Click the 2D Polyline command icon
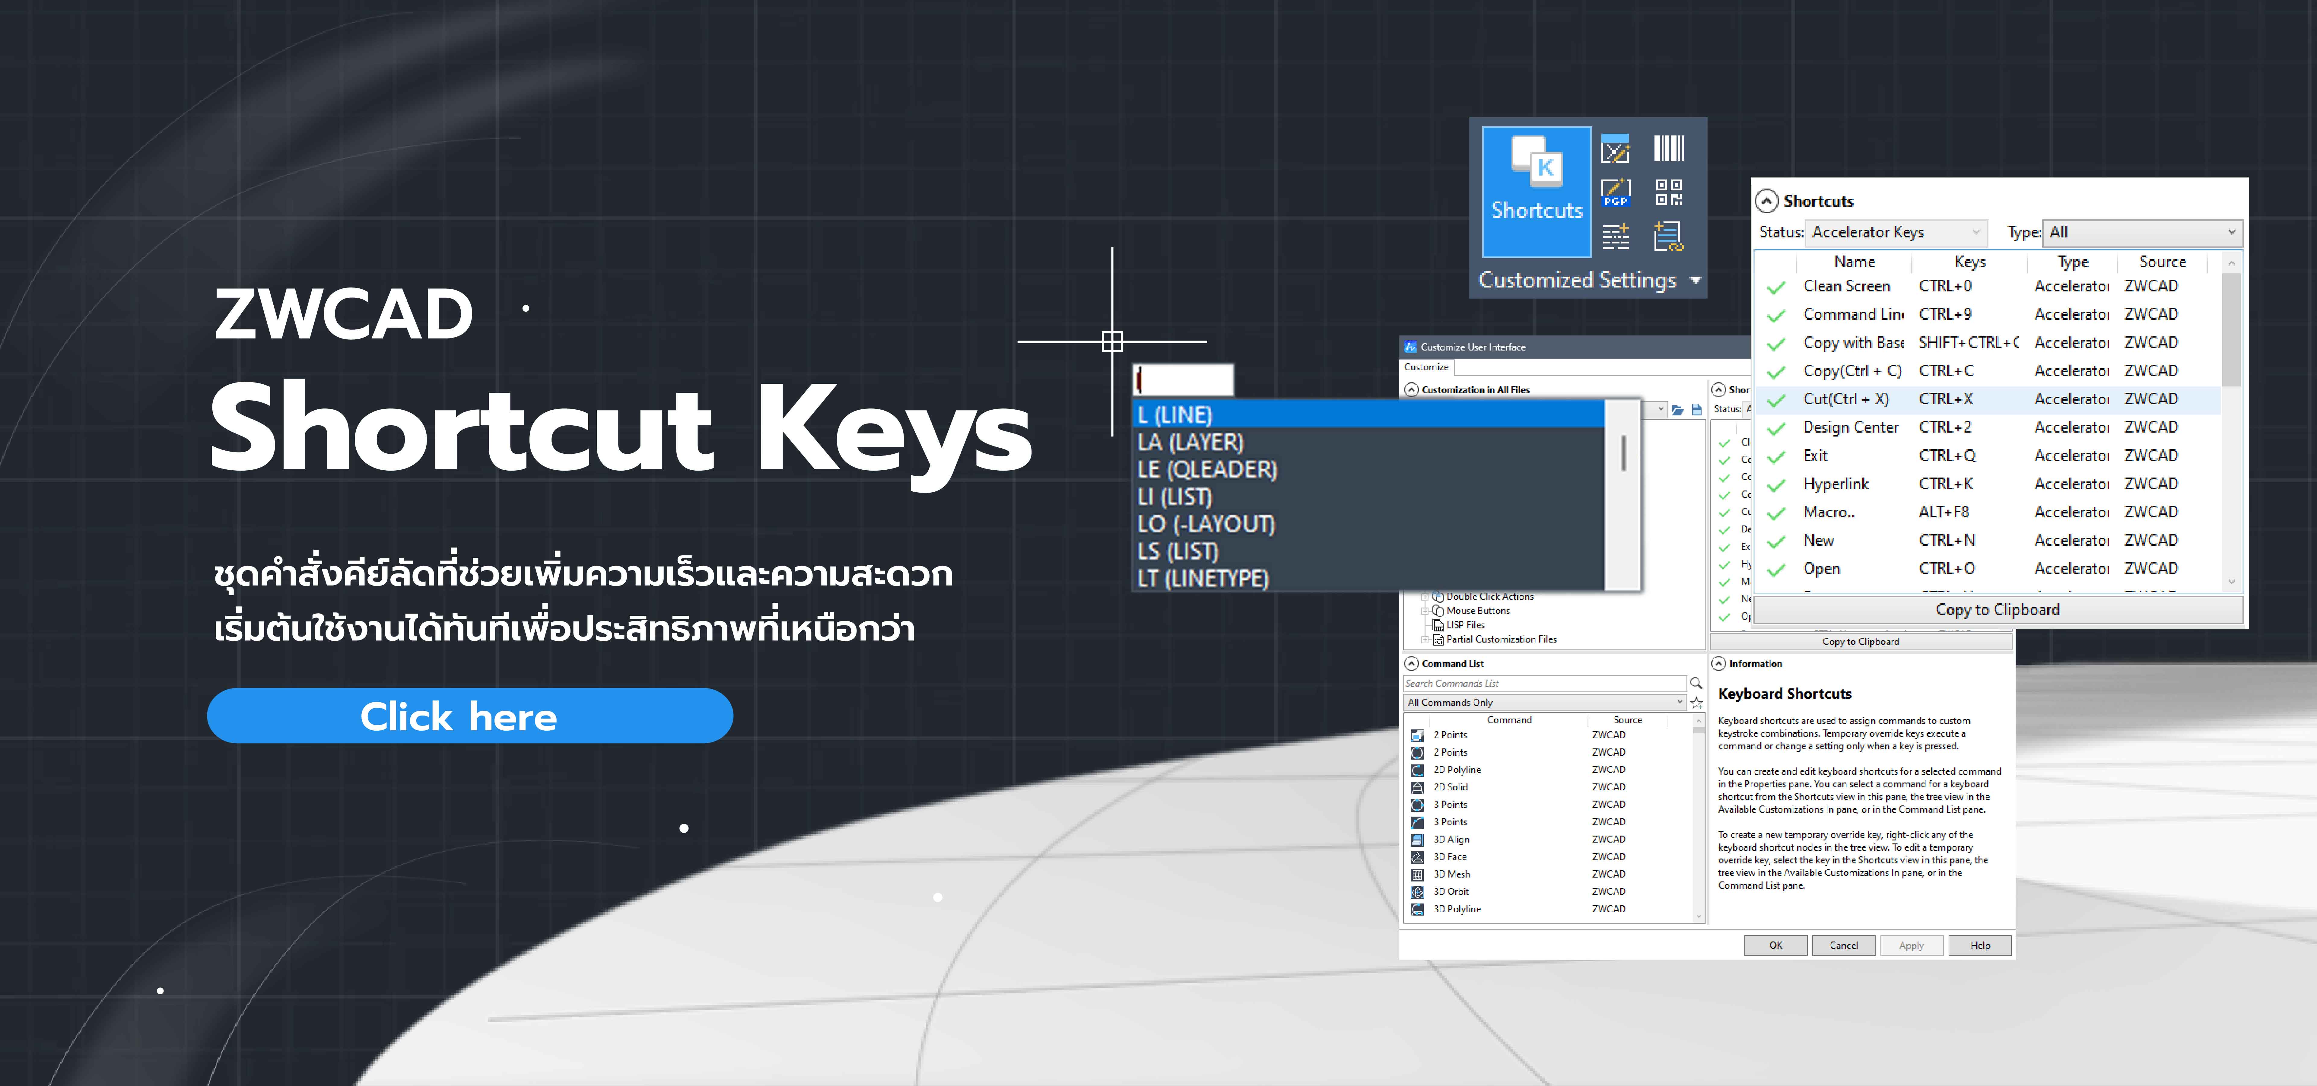This screenshot has width=2317, height=1086. 1418,770
